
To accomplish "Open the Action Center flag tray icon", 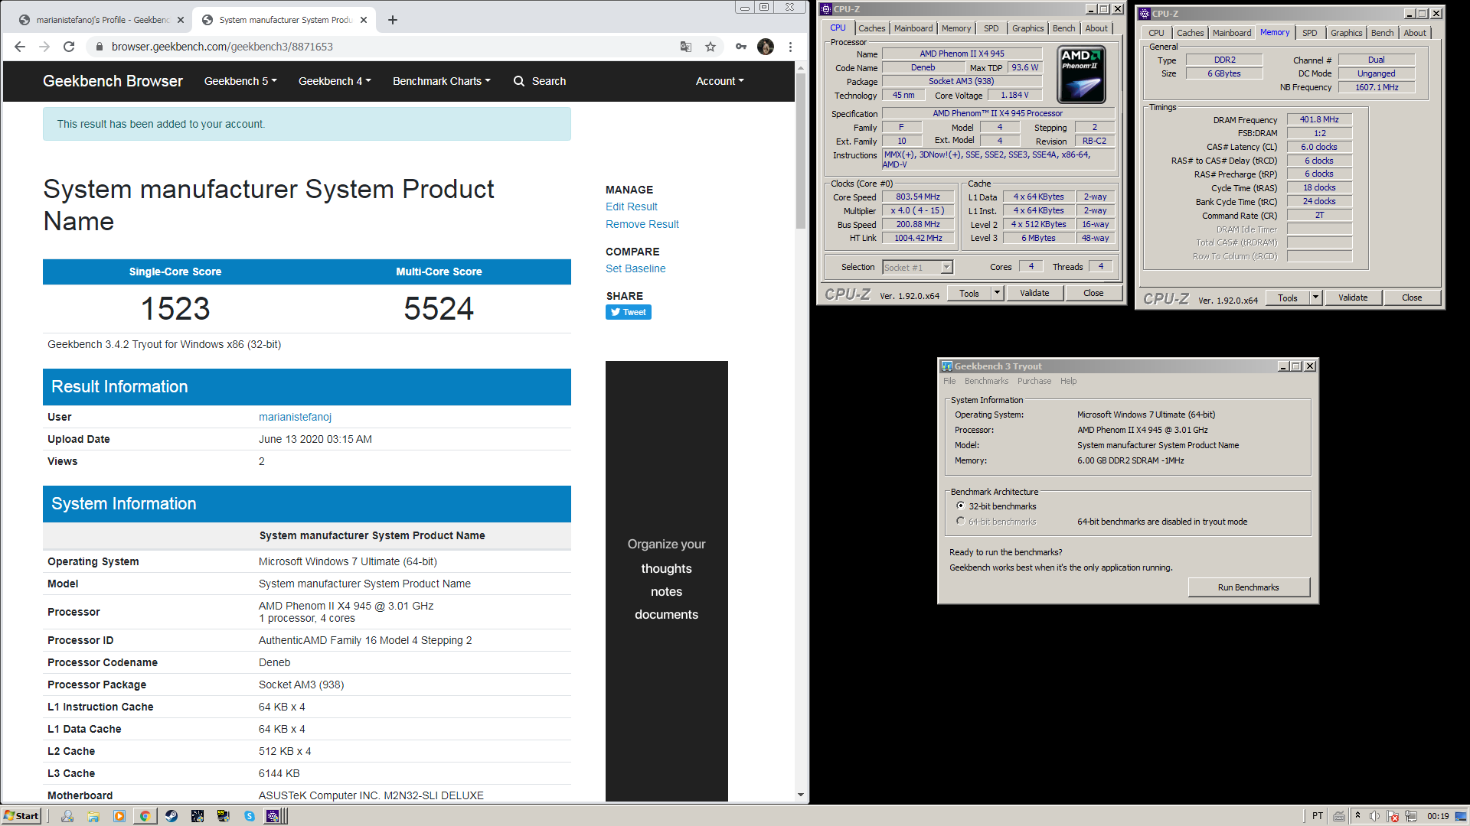I will [1393, 816].
